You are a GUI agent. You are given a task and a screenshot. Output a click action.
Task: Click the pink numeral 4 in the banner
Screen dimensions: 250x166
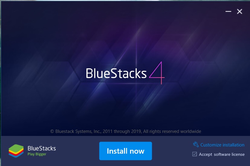click(x=157, y=73)
